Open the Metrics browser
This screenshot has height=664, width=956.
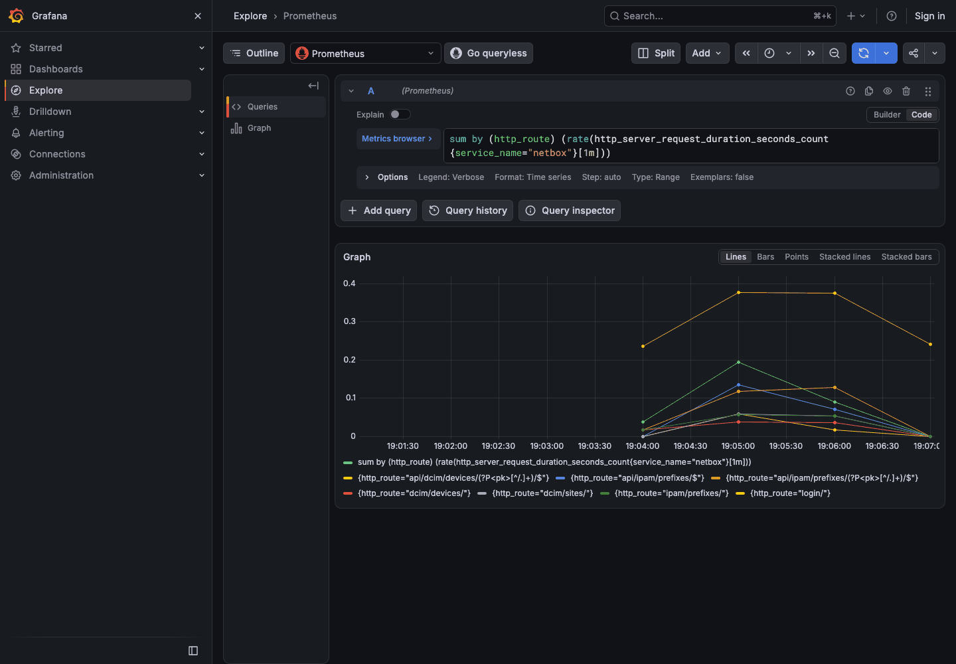[x=397, y=139]
